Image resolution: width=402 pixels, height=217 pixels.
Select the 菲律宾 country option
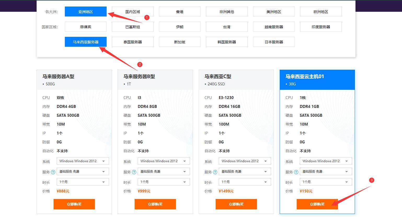click(85, 27)
